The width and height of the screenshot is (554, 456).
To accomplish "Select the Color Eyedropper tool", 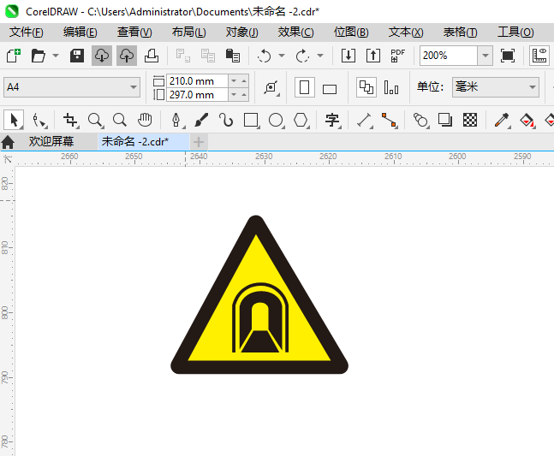I will [x=502, y=120].
